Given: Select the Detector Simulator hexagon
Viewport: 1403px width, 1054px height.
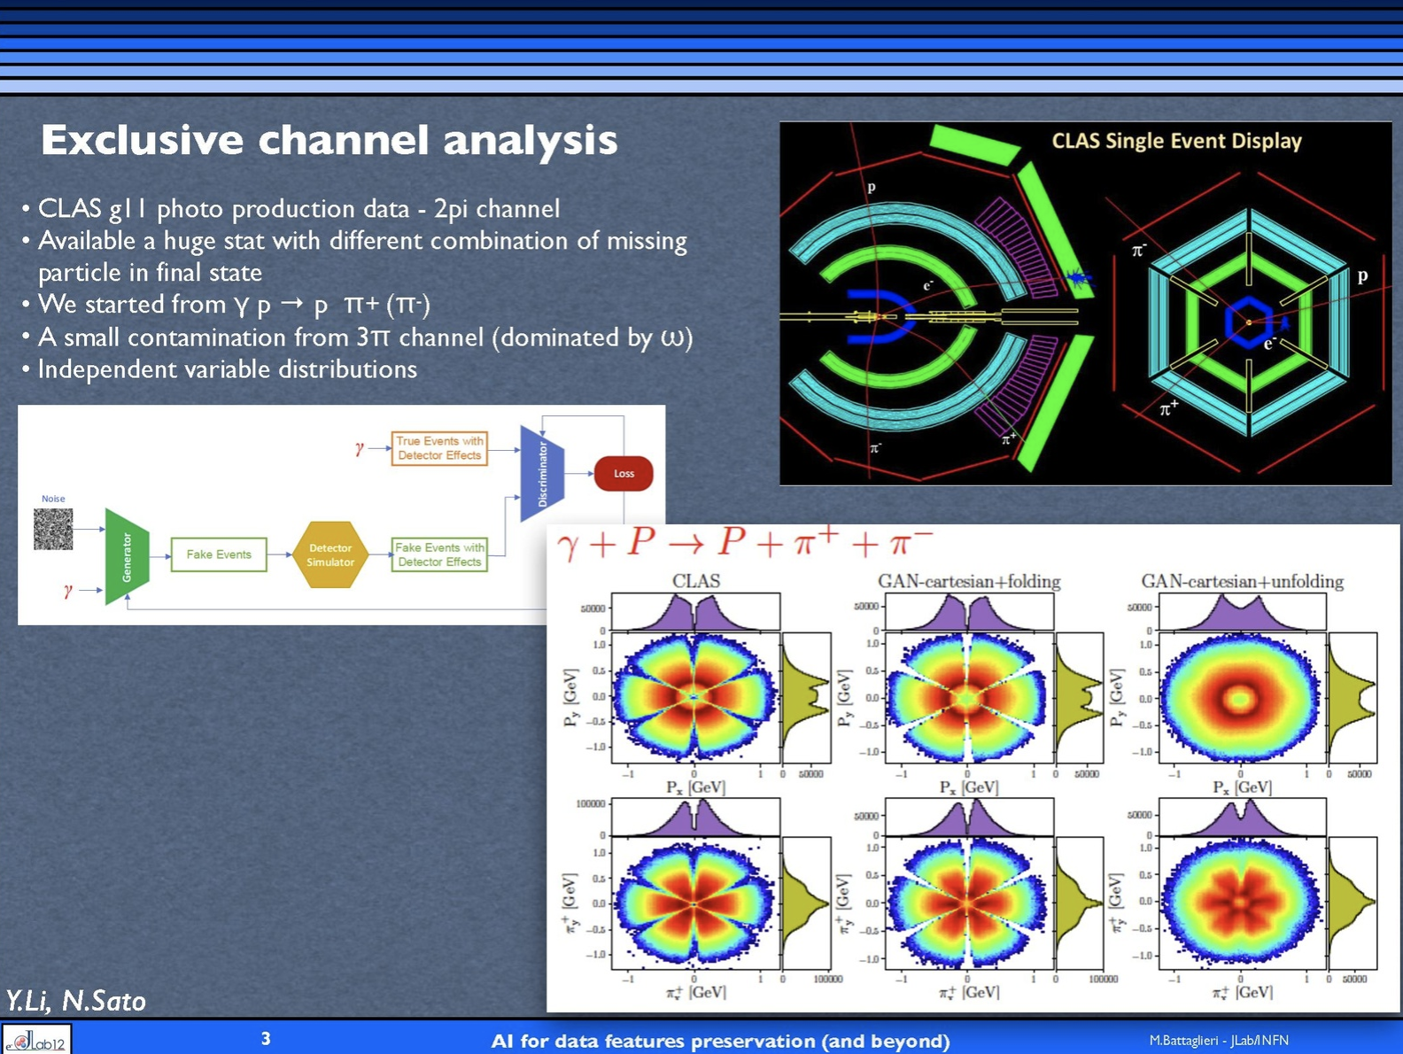Looking at the screenshot, I should tap(330, 555).
